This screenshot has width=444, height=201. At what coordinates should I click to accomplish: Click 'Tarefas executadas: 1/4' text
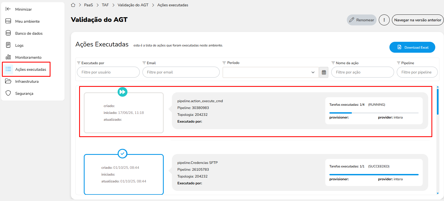[347, 105]
